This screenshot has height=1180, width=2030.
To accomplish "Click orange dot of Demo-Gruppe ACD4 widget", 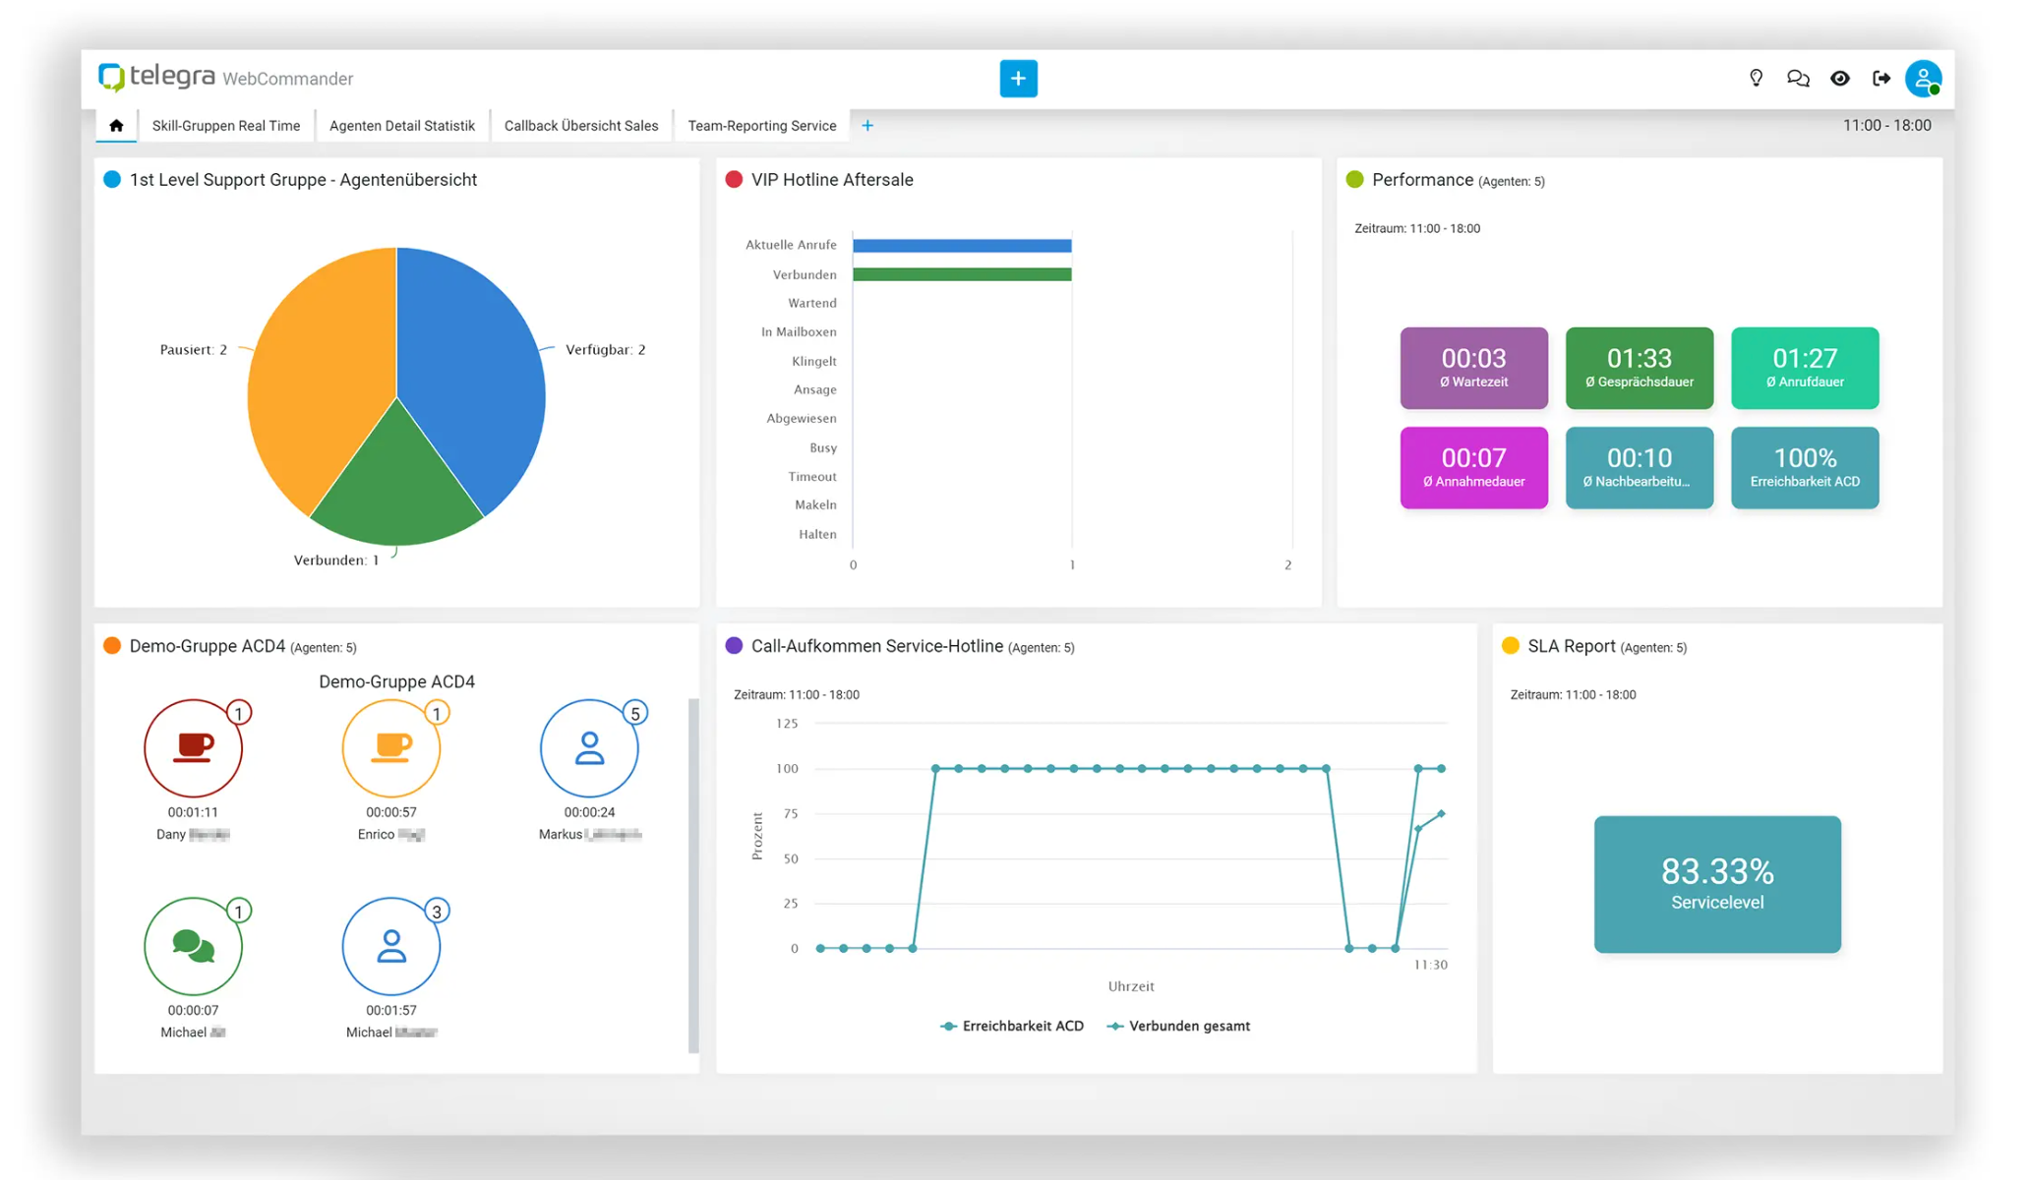I will click(112, 646).
